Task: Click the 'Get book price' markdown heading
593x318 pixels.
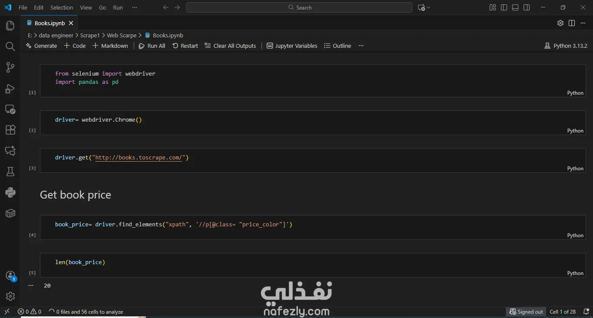Action: [x=76, y=195]
